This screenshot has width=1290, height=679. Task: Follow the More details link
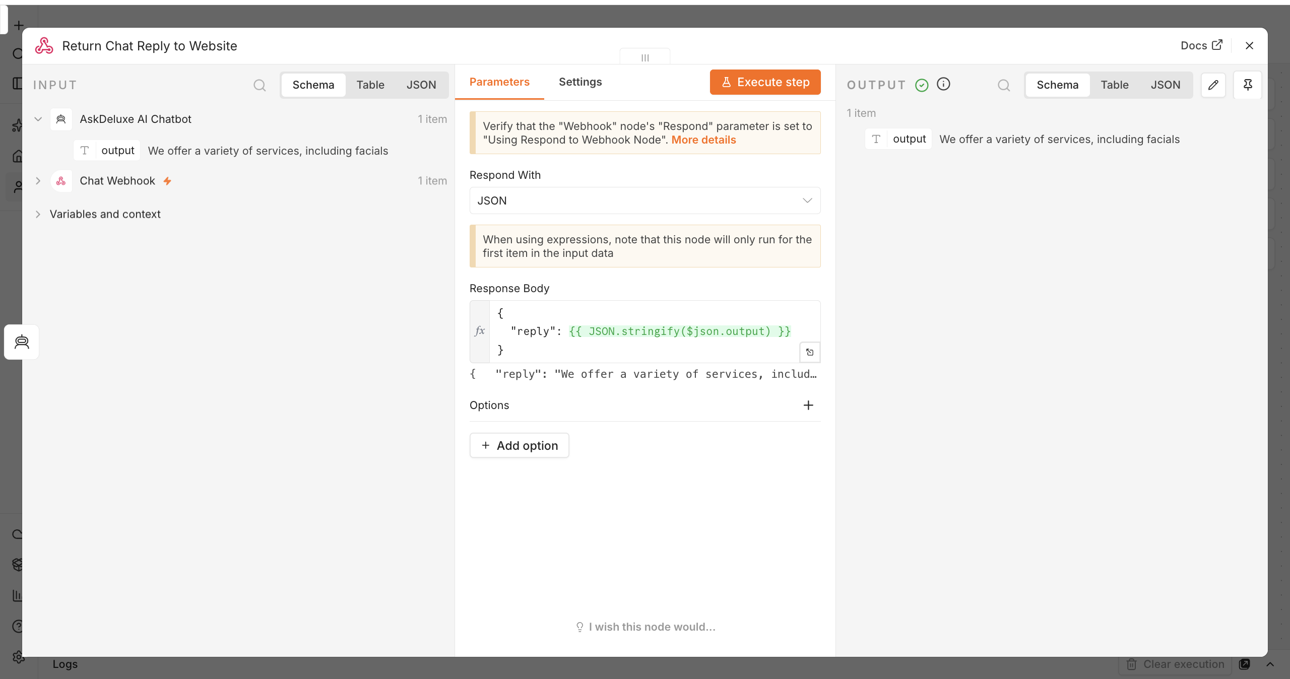point(703,140)
